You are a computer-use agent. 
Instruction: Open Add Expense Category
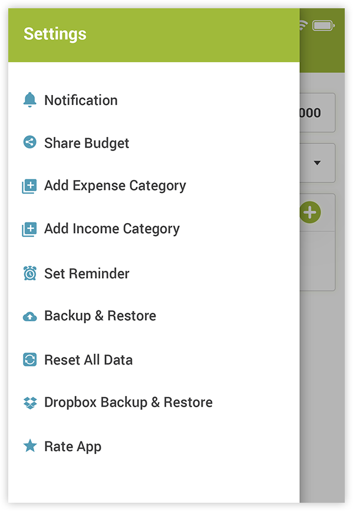click(x=154, y=186)
